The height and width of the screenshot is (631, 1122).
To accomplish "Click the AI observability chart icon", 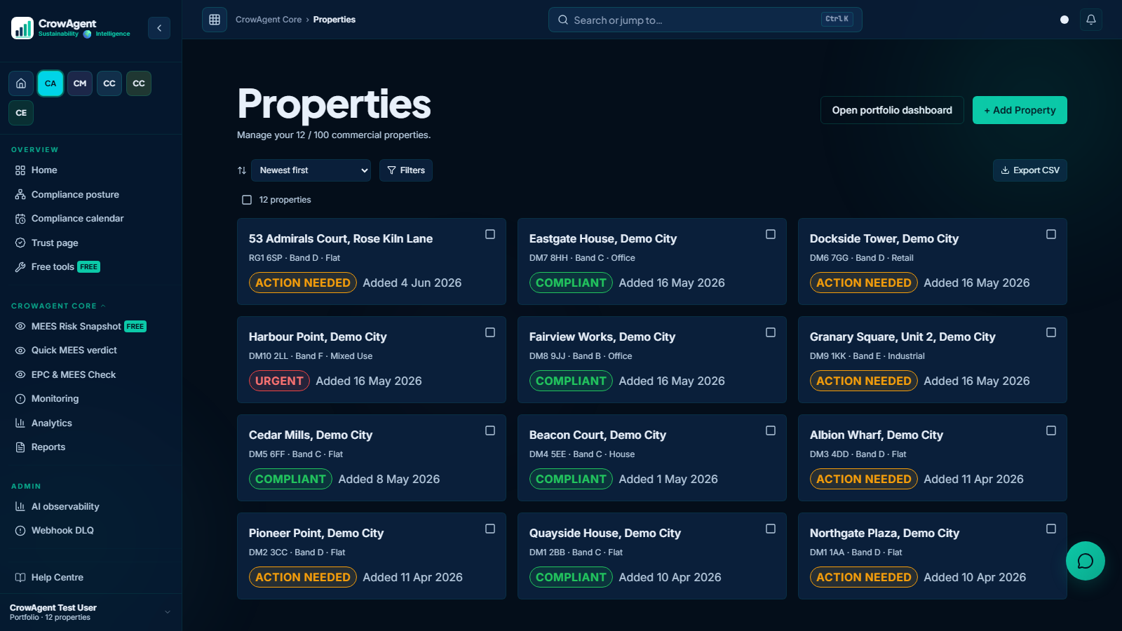I will click(x=20, y=506).
